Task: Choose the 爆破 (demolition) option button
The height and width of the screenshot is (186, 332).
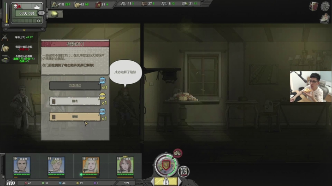Action: 75,116
